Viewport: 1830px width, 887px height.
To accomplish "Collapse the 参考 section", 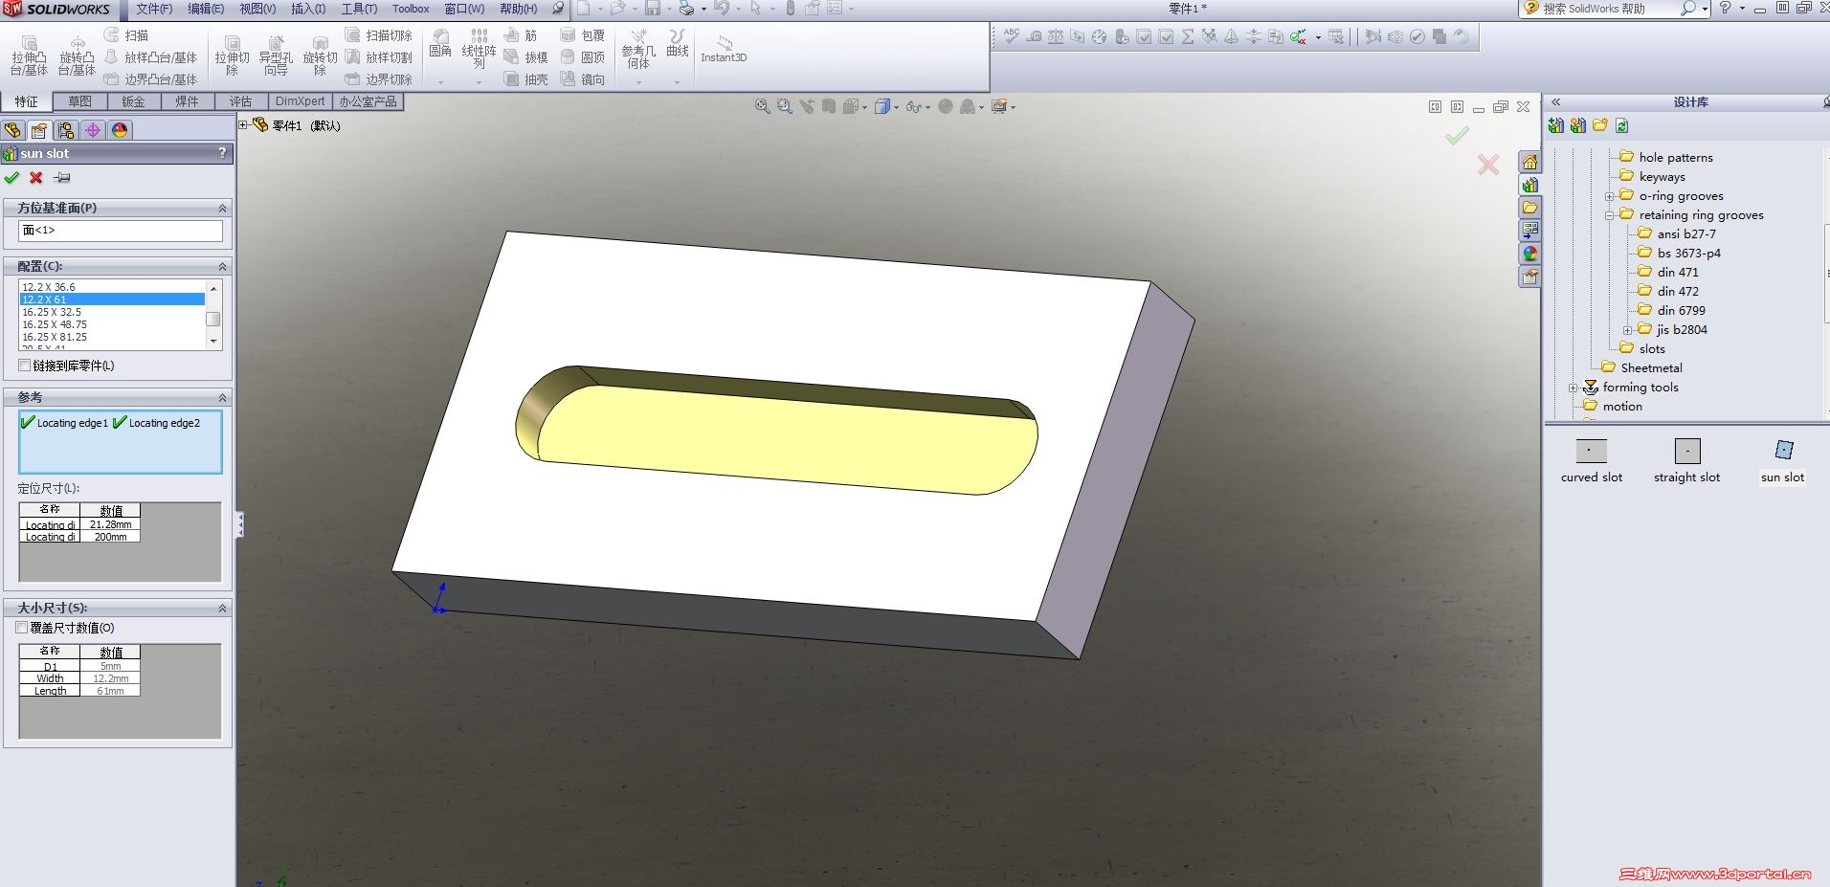I will click(222, 397).
